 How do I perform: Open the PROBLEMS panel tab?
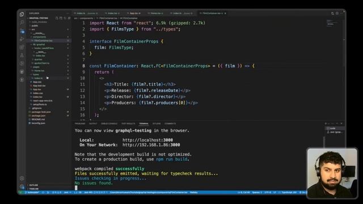click(x=80, y=124)
